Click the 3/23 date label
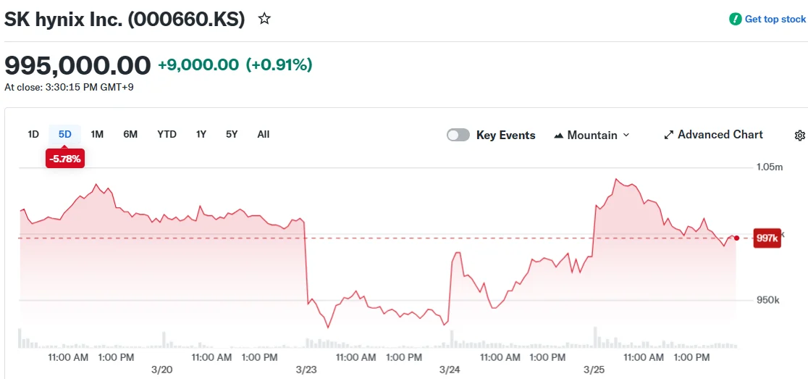This screenshot has height=379, width=808. click(x=306, y=370)
